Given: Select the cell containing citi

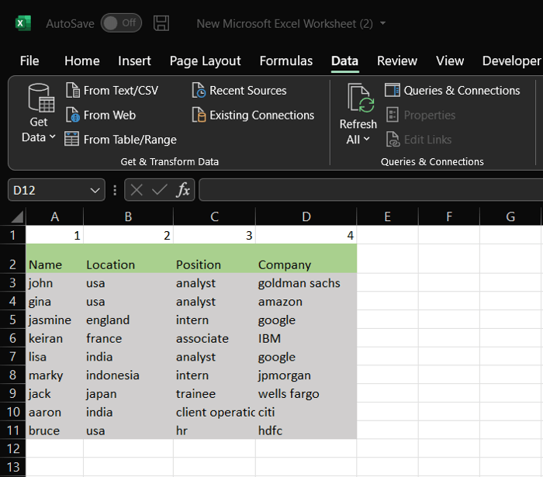Looking at the screenshot, I should click(306, 412).
